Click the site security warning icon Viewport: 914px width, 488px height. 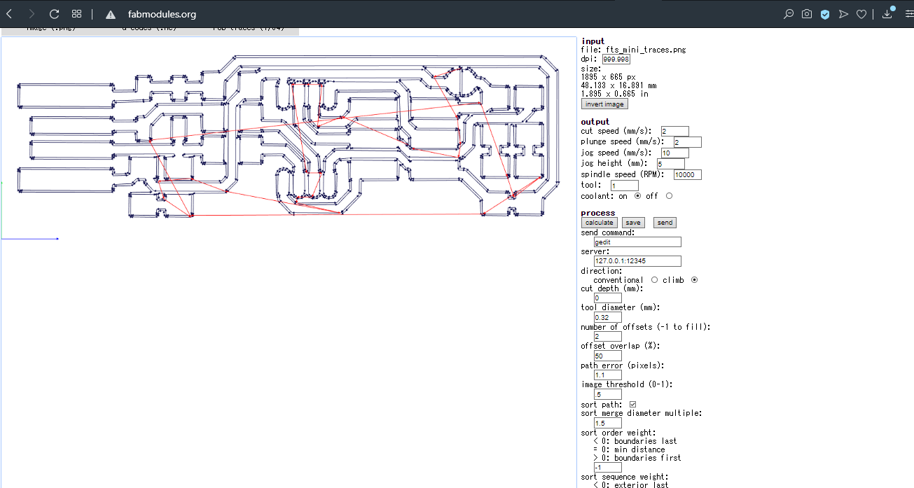click(x=110, y=15)
